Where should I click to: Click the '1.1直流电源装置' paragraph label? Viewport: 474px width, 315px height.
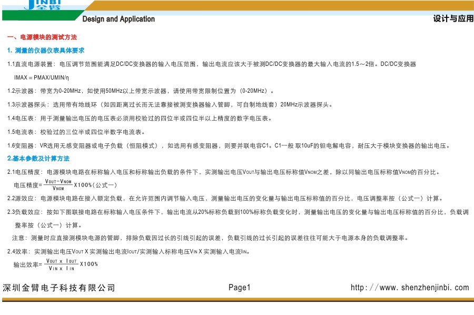[x=31, y=64]
